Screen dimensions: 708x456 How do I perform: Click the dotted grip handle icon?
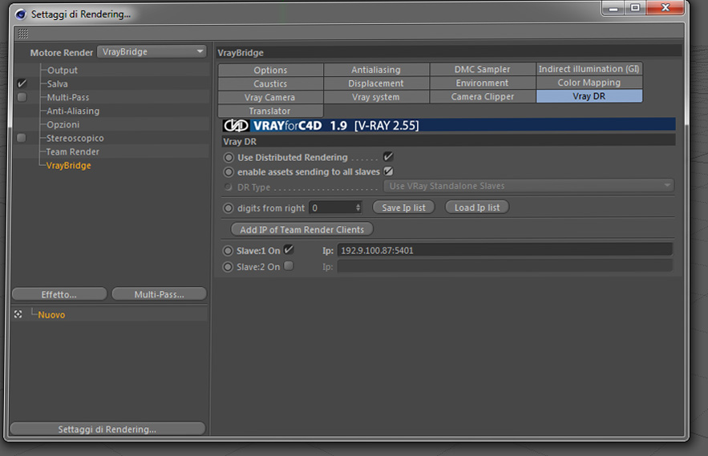point(23,34)
